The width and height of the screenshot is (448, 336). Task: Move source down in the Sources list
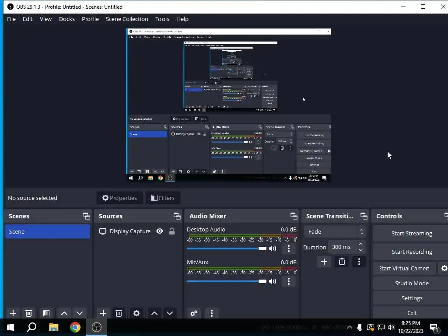tap(170, 313)
